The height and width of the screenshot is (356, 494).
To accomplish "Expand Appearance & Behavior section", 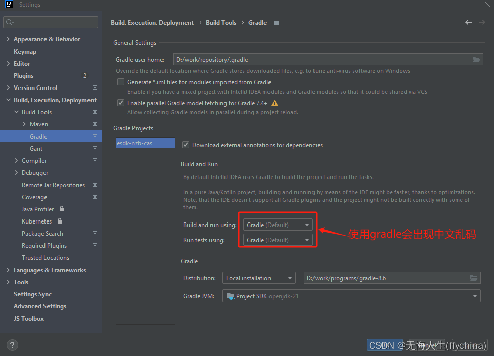I will click(8, 39).
